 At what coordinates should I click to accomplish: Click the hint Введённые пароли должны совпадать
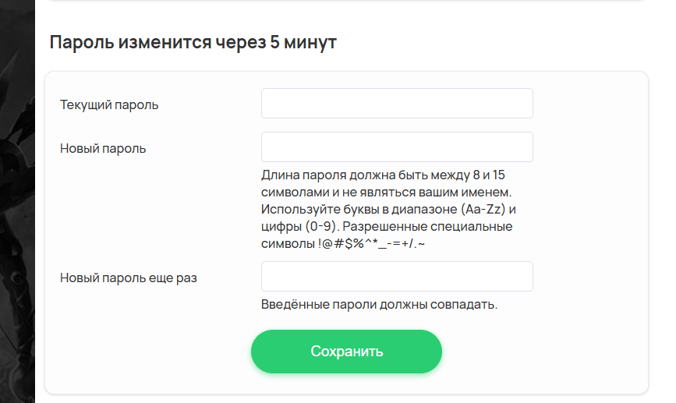click(380, 304)
